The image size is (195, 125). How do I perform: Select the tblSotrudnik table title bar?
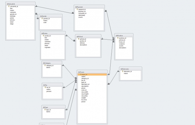(21, 4)
